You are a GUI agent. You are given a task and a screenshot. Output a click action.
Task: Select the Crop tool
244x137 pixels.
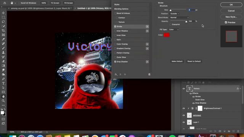pos(3,30)
